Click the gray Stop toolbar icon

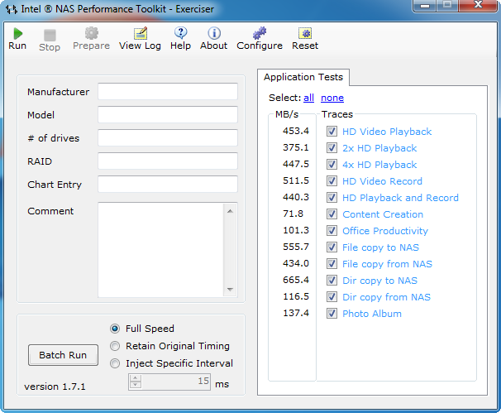click(50, 35)
